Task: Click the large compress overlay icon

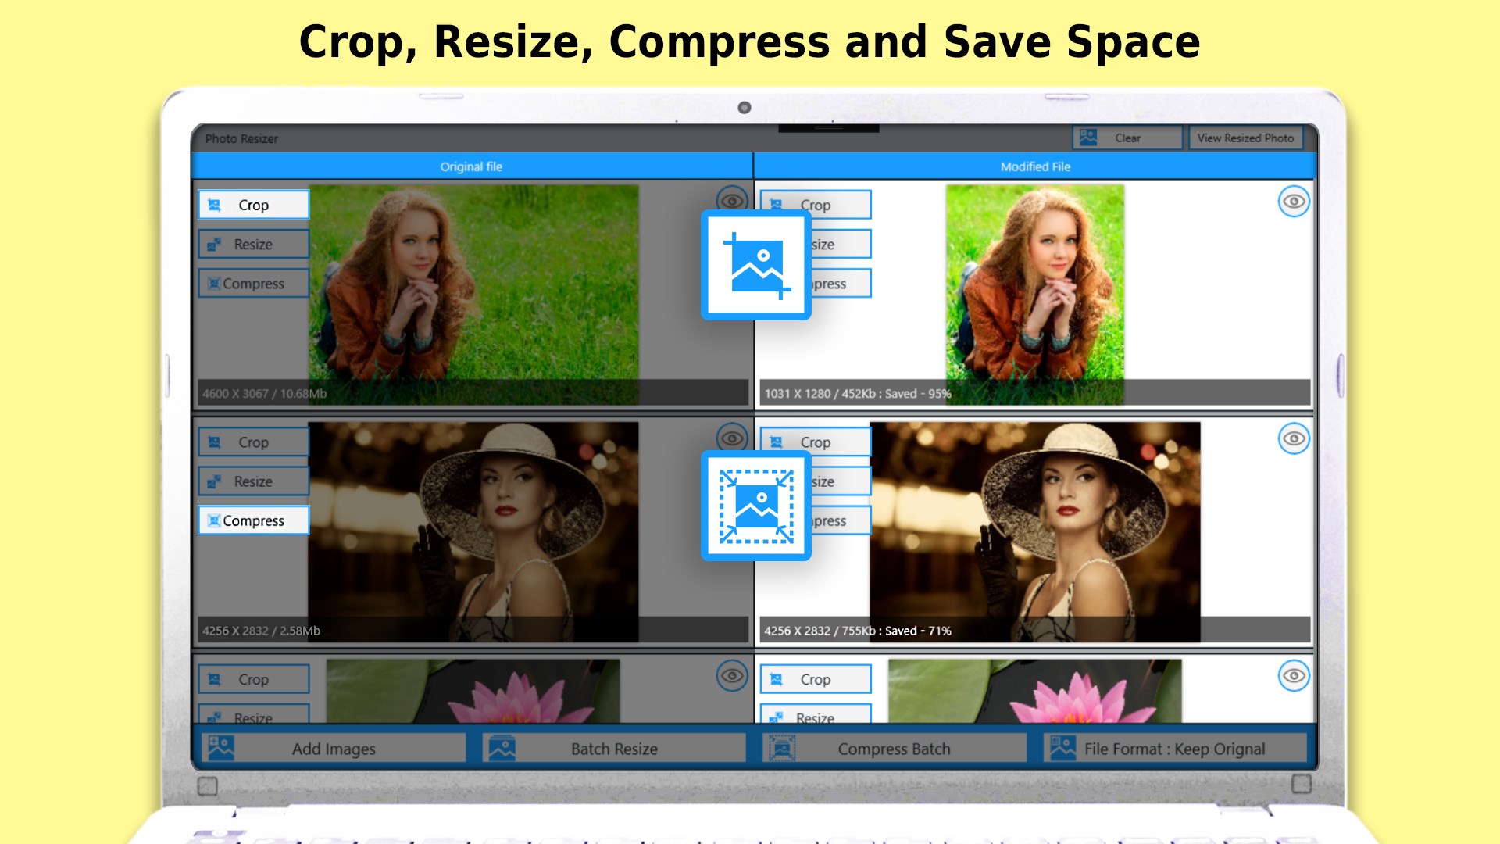Action: click(x=755, y=506)
